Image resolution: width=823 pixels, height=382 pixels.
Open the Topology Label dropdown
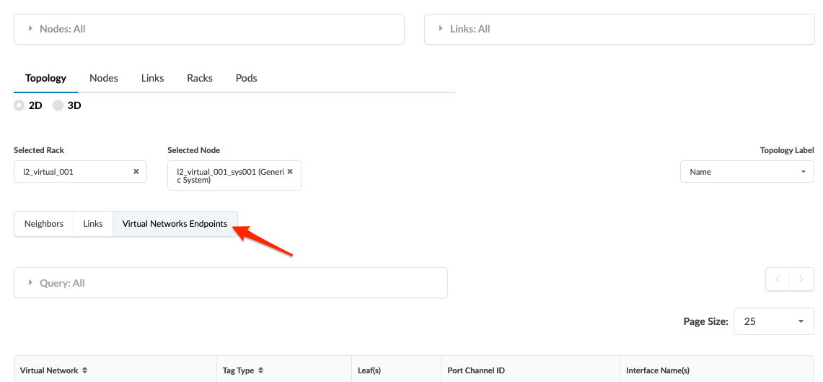coord(747,172)
